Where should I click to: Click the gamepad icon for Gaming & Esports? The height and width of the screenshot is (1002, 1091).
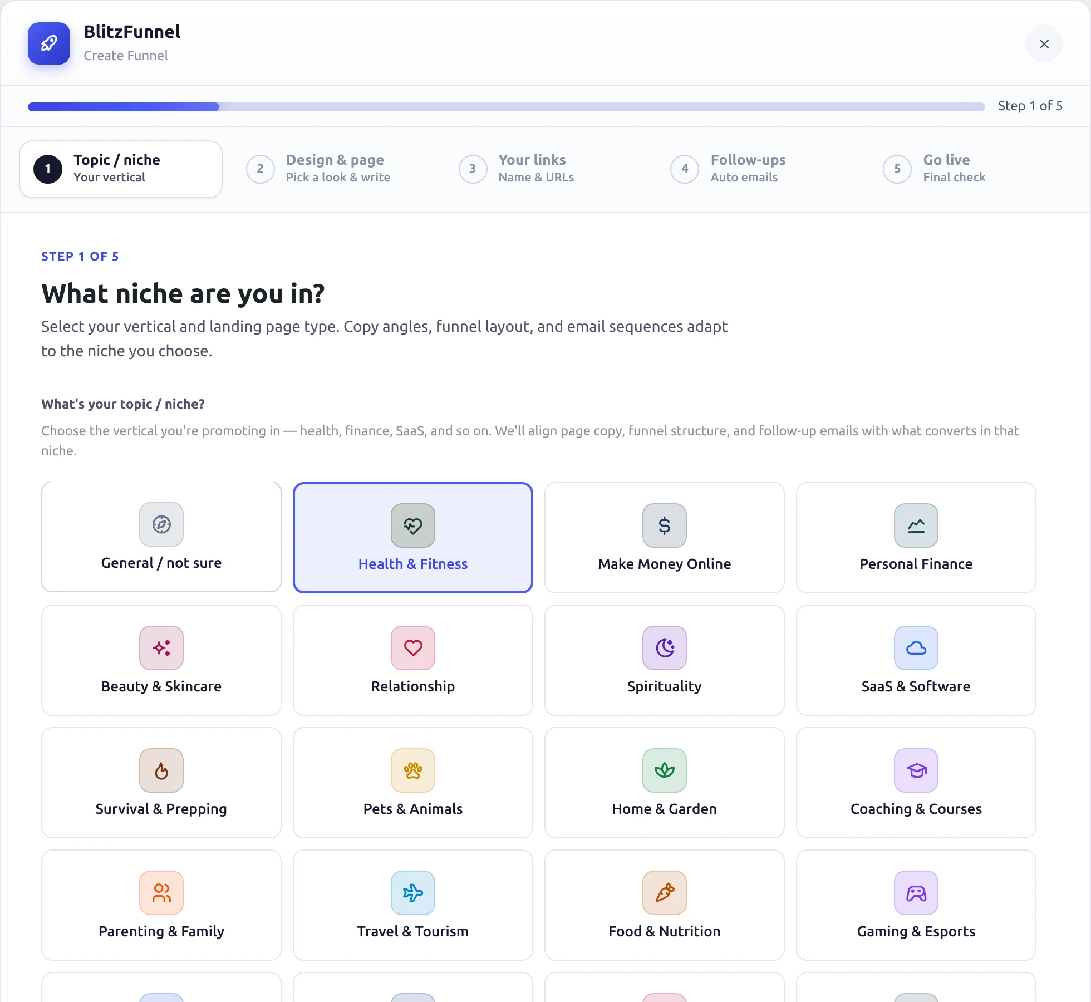916,893
